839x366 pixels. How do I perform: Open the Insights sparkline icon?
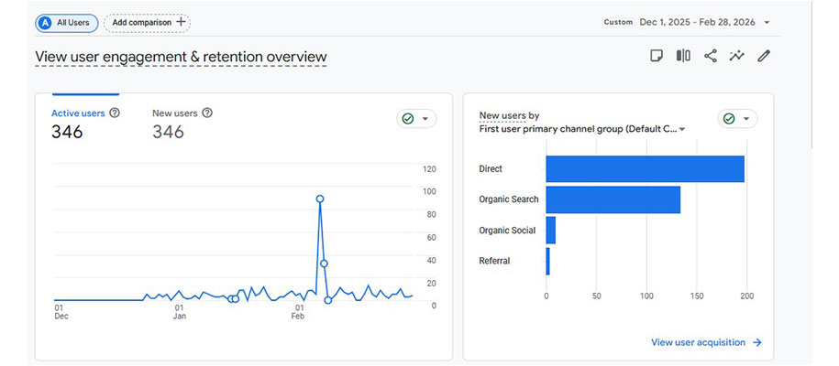(x=737, y=56)
